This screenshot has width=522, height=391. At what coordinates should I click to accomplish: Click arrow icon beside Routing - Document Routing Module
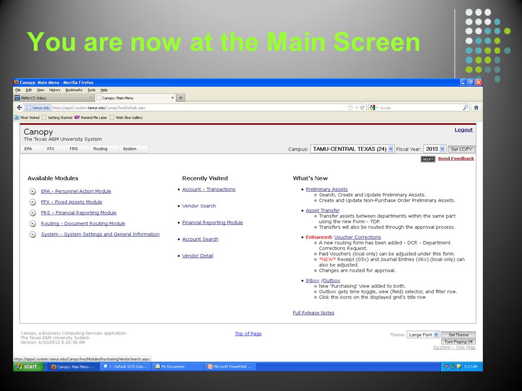pyautogui.click(x=33, y=223)
